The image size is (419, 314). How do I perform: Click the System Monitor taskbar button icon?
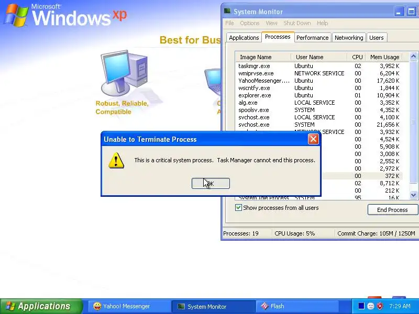[x=181, y=306]
